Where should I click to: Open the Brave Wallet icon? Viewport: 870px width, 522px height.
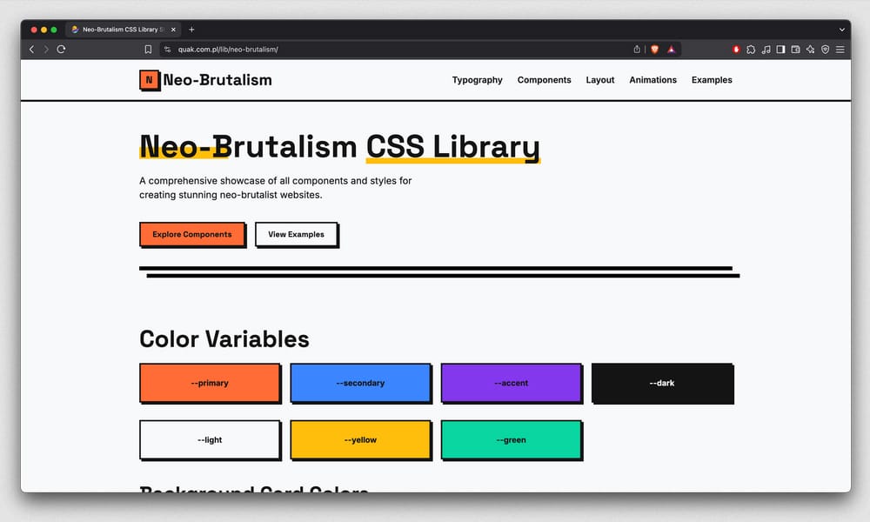(796, 50)
